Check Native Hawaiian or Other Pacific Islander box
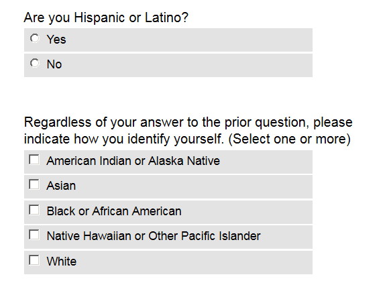The image size is (381, 289). coord(34,235)
